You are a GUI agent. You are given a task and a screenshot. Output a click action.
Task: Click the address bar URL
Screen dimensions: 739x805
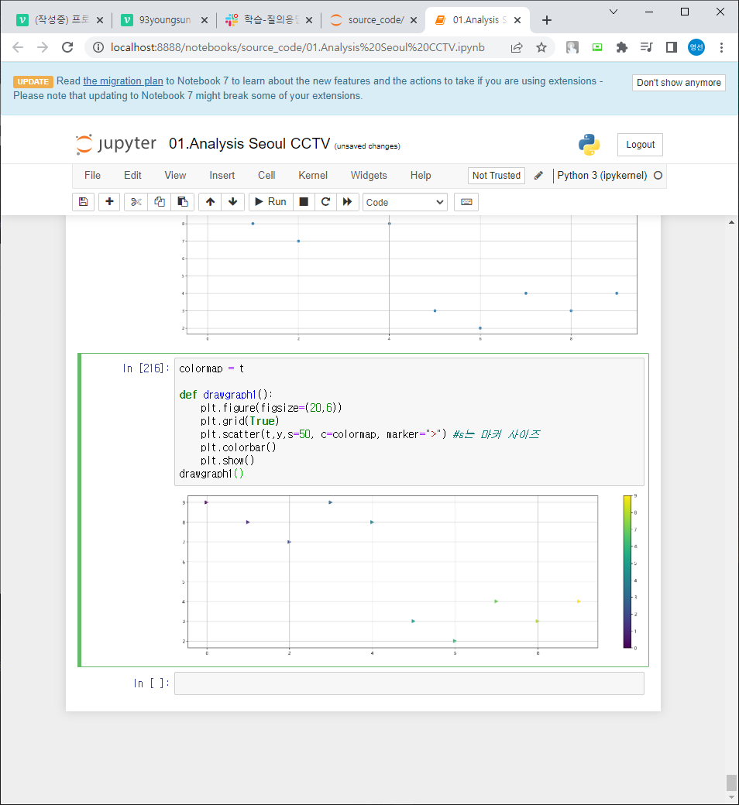297,48
